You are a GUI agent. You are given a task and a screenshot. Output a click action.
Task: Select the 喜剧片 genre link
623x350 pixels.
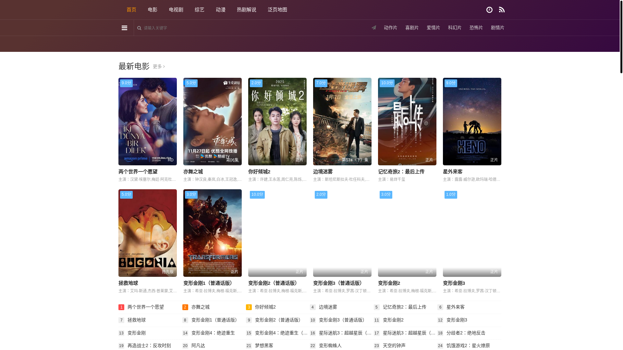412,28
